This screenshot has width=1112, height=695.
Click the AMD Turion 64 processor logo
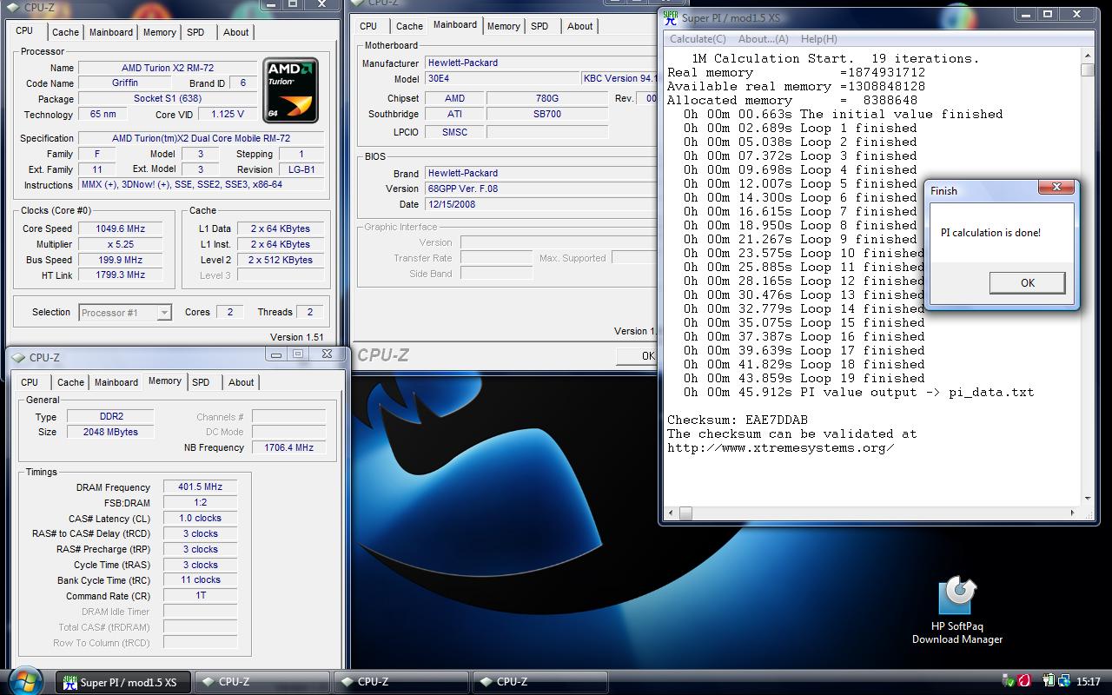[x=290, y=90]
